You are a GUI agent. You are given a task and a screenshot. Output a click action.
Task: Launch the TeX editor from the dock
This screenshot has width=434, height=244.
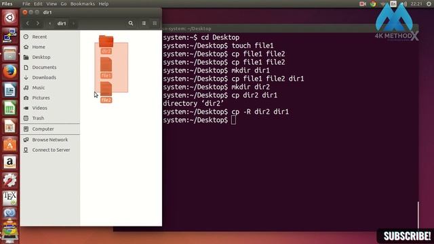click(9, 199)
